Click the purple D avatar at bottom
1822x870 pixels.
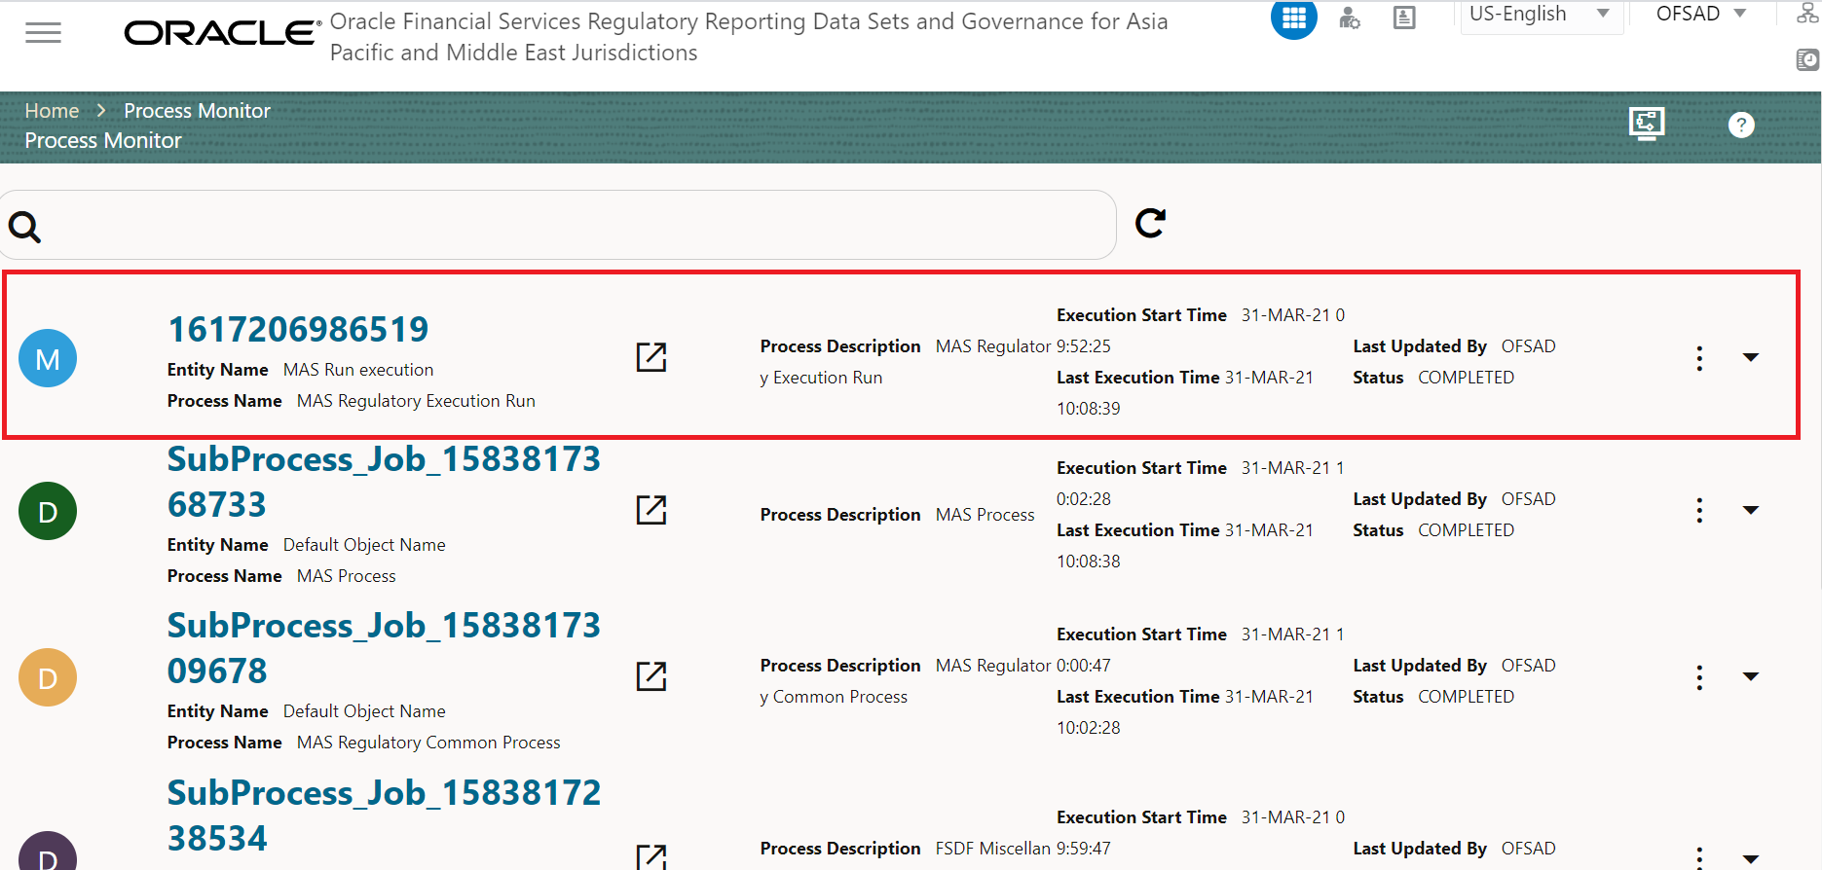tap(48, 851)
